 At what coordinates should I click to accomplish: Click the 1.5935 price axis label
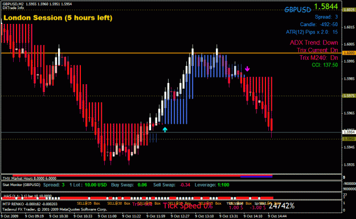[349, 164]
